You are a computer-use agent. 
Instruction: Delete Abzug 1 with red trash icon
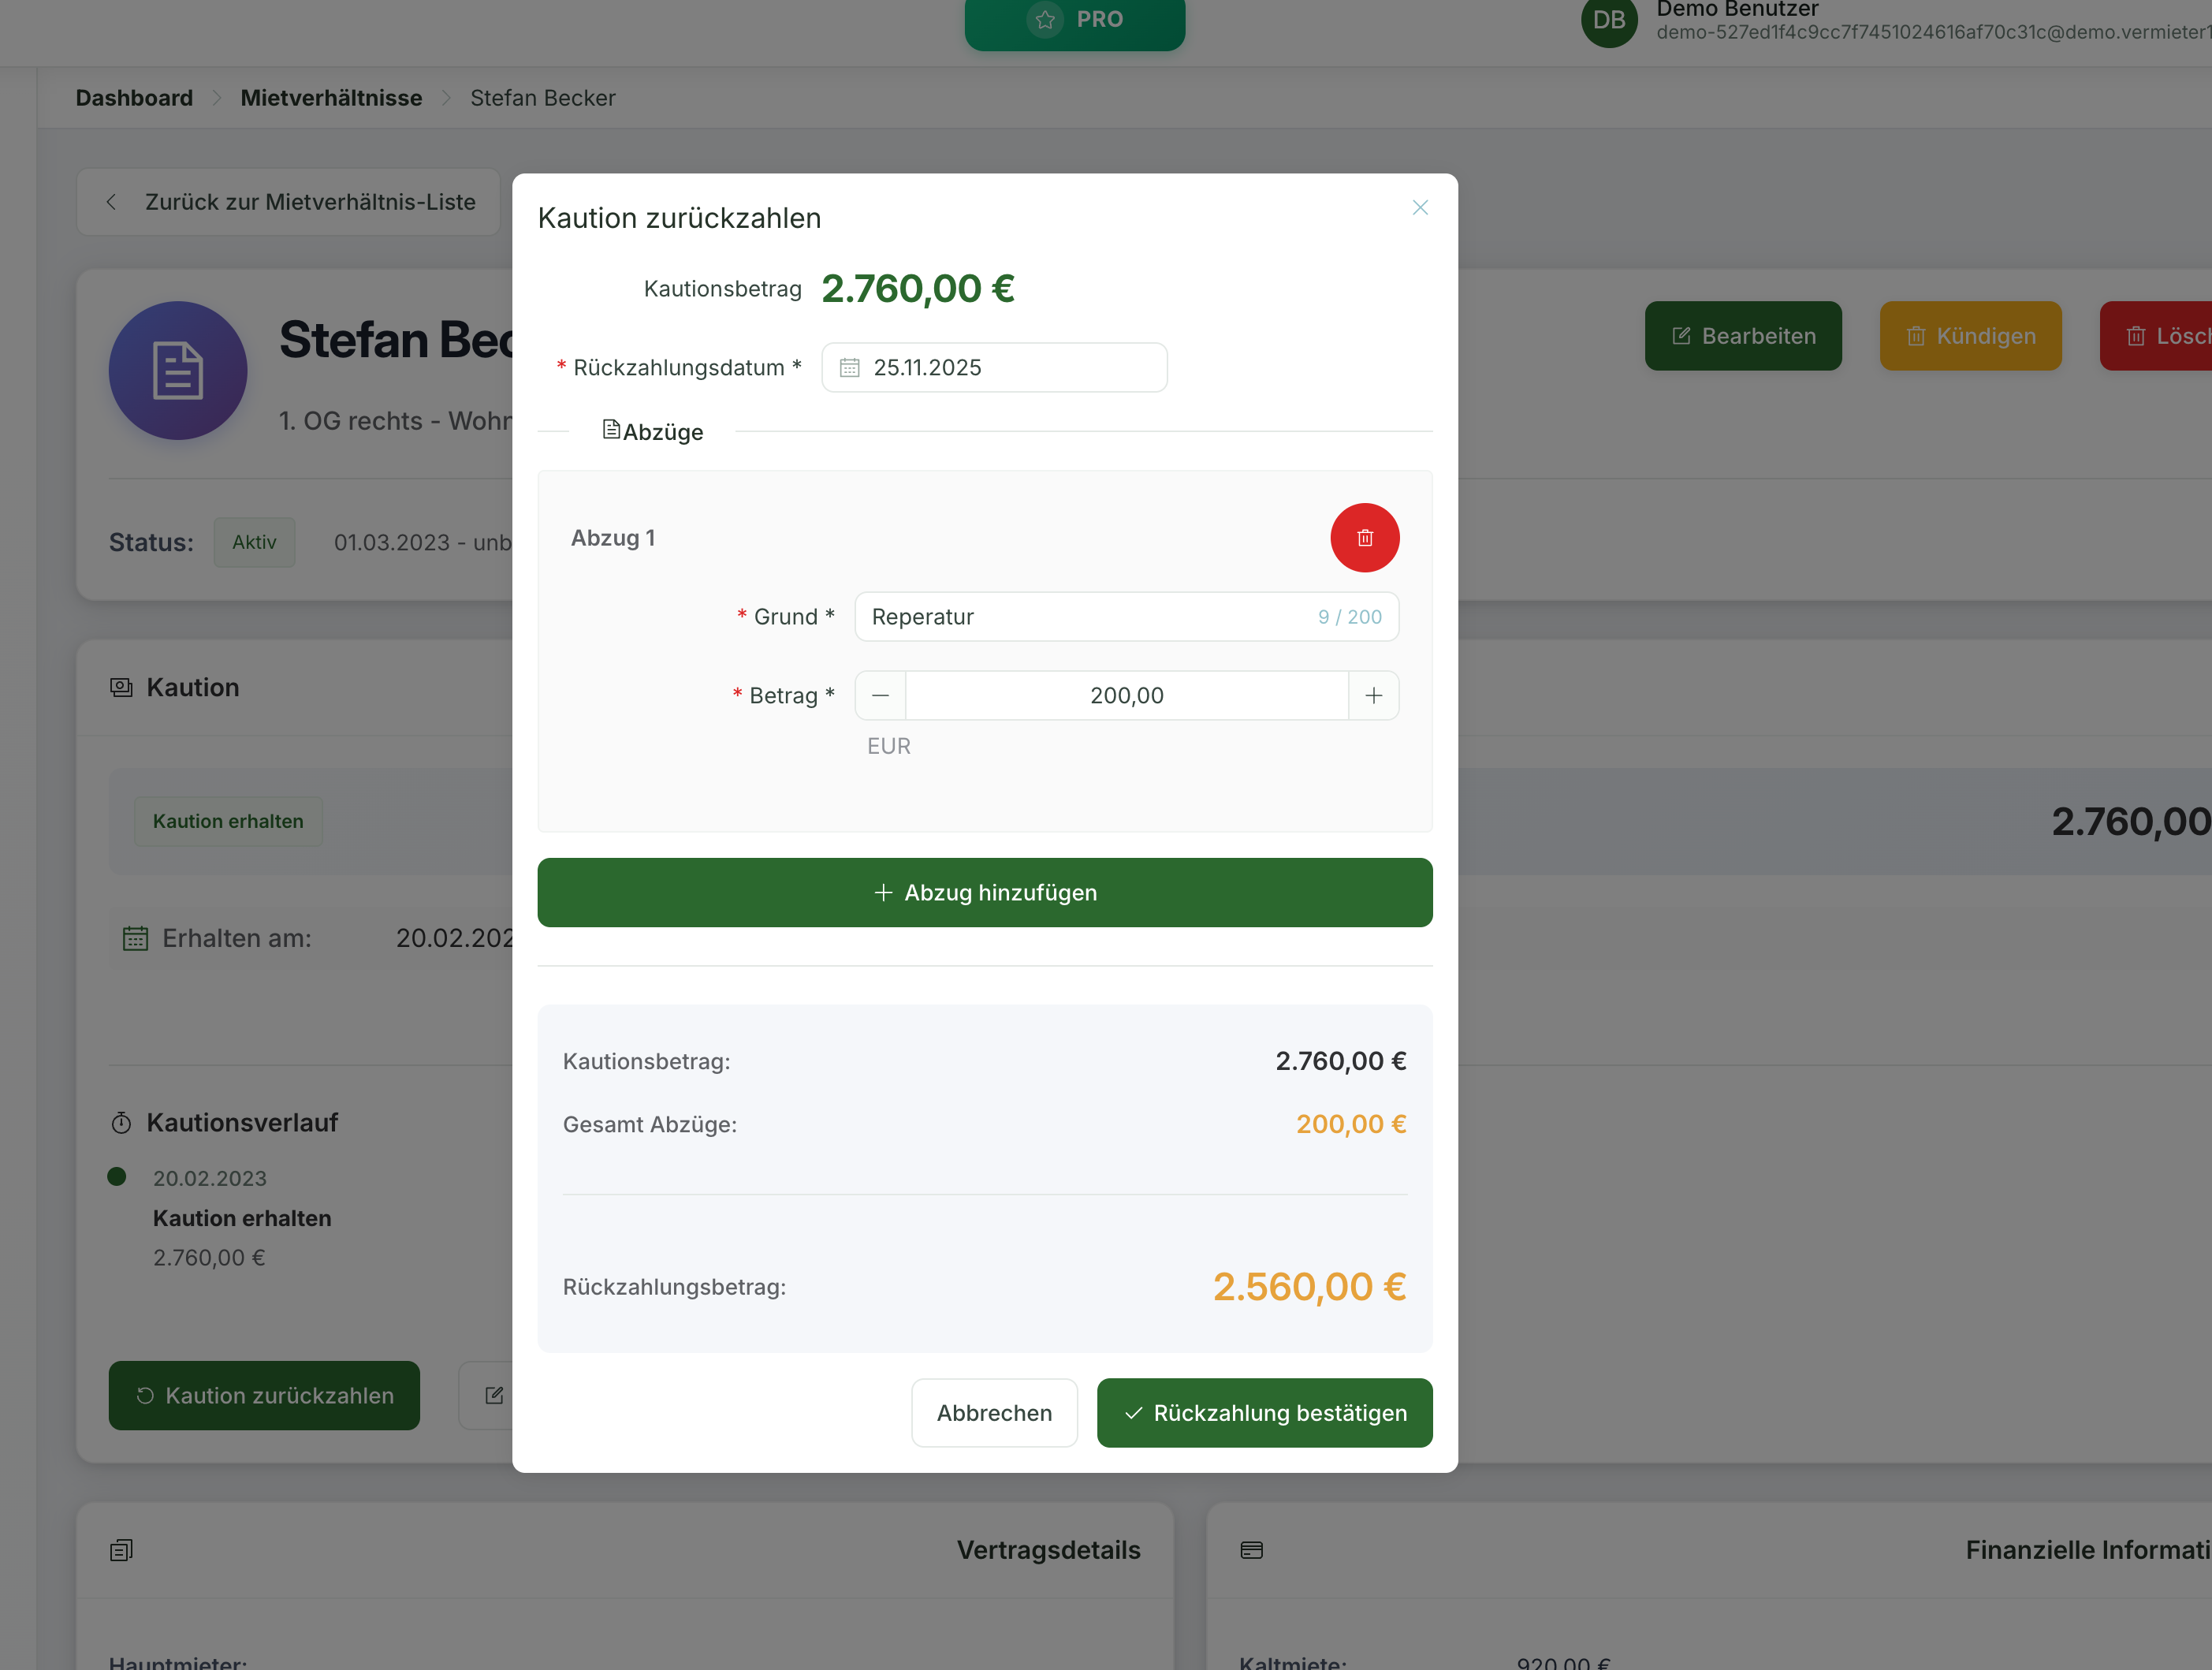click(x=1364, y=538)
